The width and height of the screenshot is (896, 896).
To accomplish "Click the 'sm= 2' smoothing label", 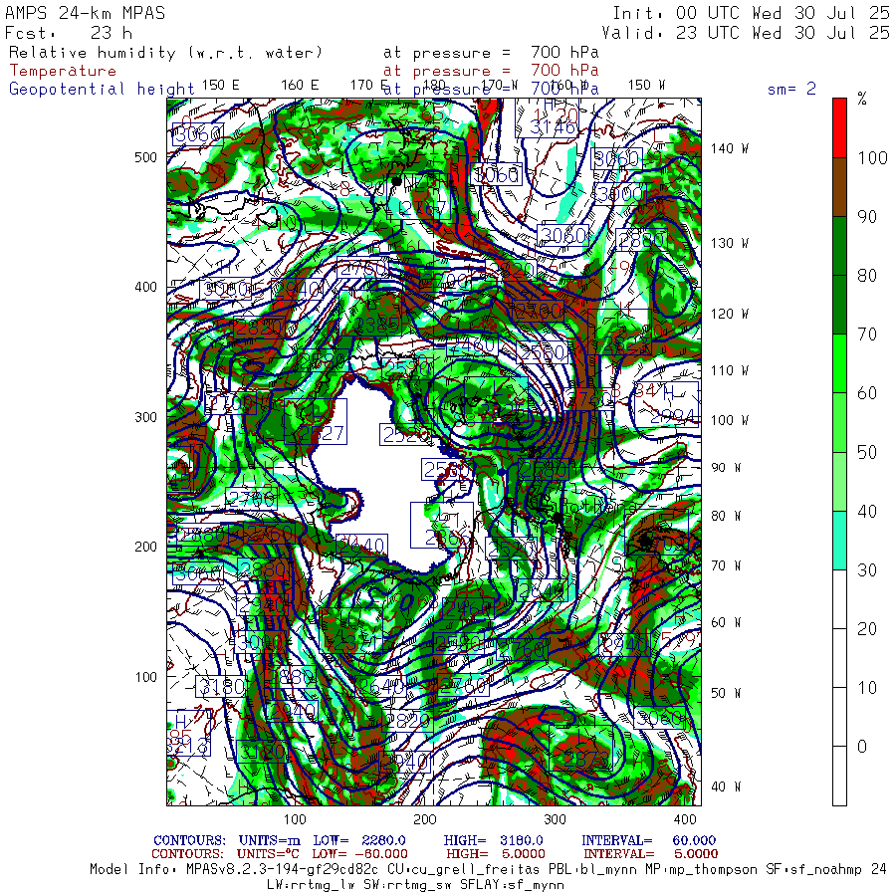I will tap(792, 89).
